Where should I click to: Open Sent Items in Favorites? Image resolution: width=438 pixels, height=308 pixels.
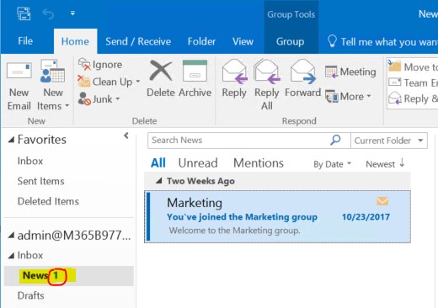(x=40, y=181)
